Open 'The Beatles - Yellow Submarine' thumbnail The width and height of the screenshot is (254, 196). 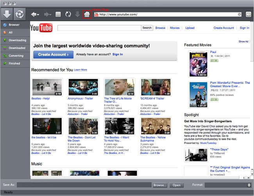click(x=156, y=126)
